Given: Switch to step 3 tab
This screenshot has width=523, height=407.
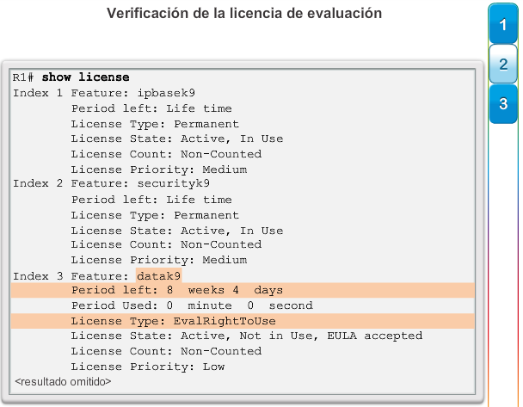Looking at the screenshot, I should (503, 104).
